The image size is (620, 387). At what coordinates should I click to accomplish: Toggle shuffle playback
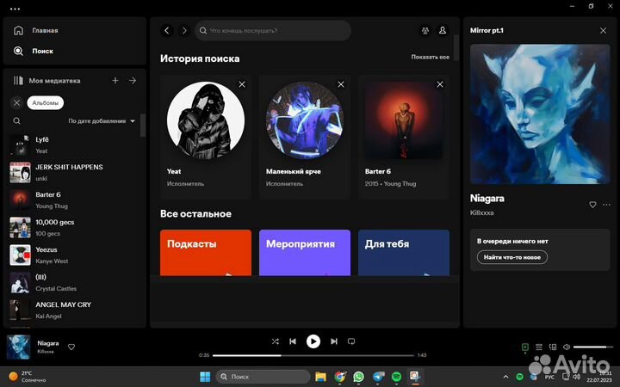(276, 341)
